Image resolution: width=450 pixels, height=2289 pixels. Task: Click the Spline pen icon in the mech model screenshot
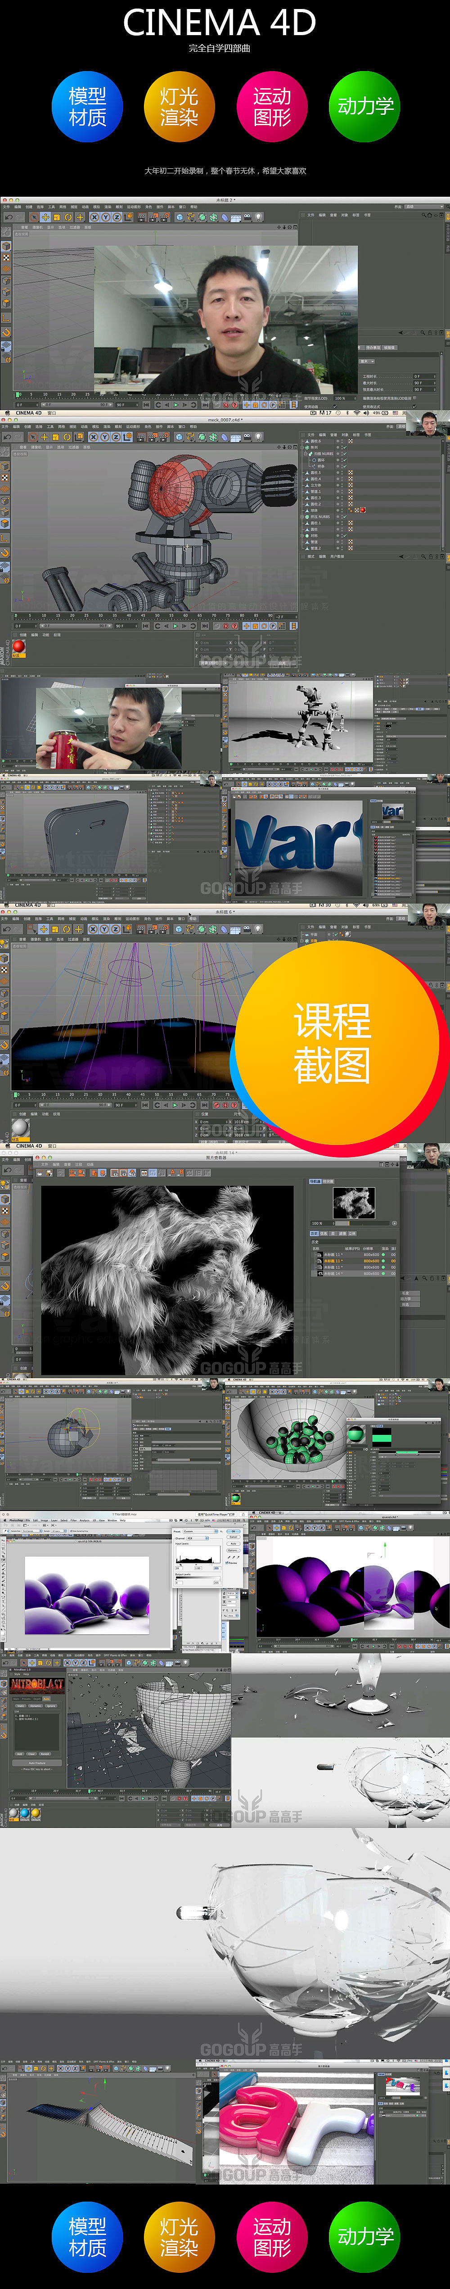[x=191, y=436]
